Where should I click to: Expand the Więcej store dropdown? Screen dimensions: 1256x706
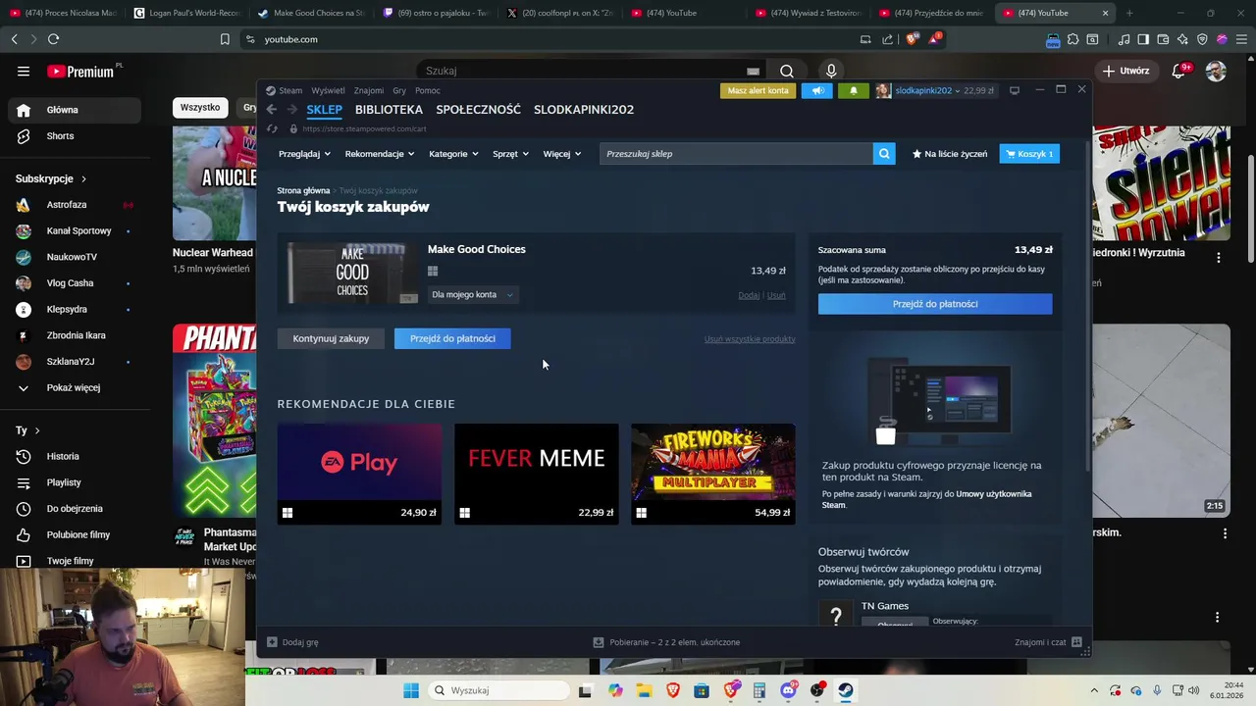(x=562, y=154)
